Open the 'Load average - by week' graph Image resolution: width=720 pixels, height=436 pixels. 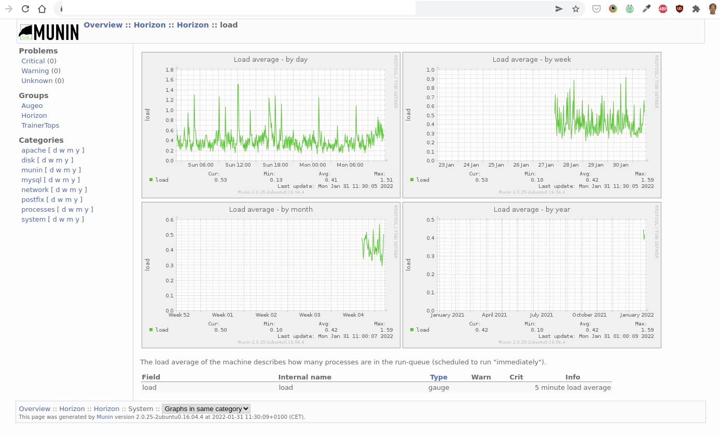pos(532,125)
